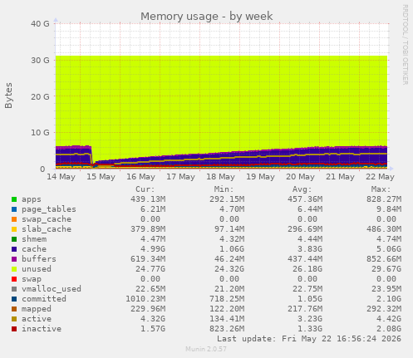Click the '22 May' date label

click(x=380, y=177)
